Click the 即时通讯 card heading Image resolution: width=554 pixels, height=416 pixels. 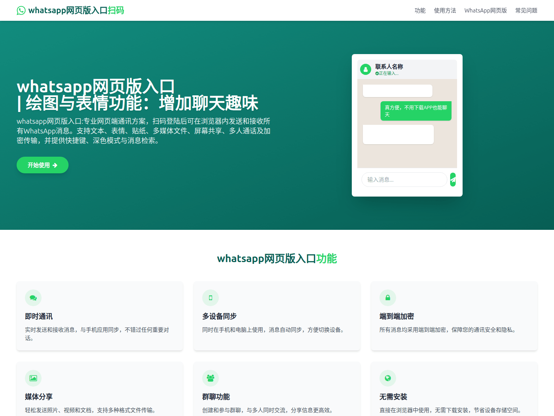tap(39, 316)
